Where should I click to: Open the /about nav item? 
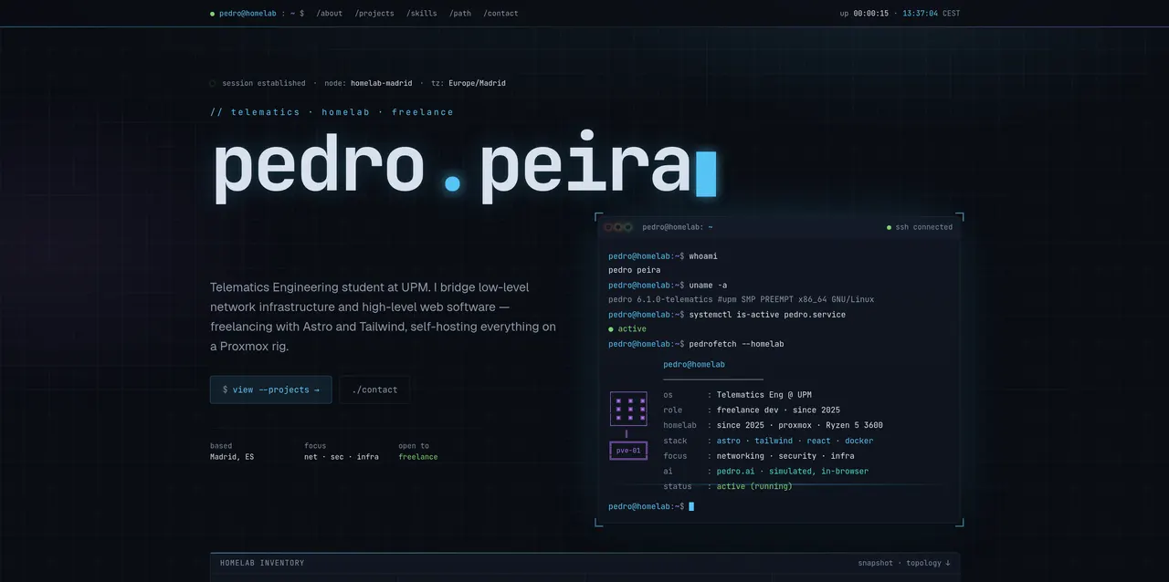(x=330, y=14)
